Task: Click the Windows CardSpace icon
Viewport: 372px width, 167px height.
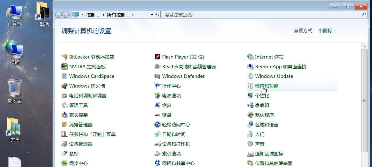Action: 64,76
